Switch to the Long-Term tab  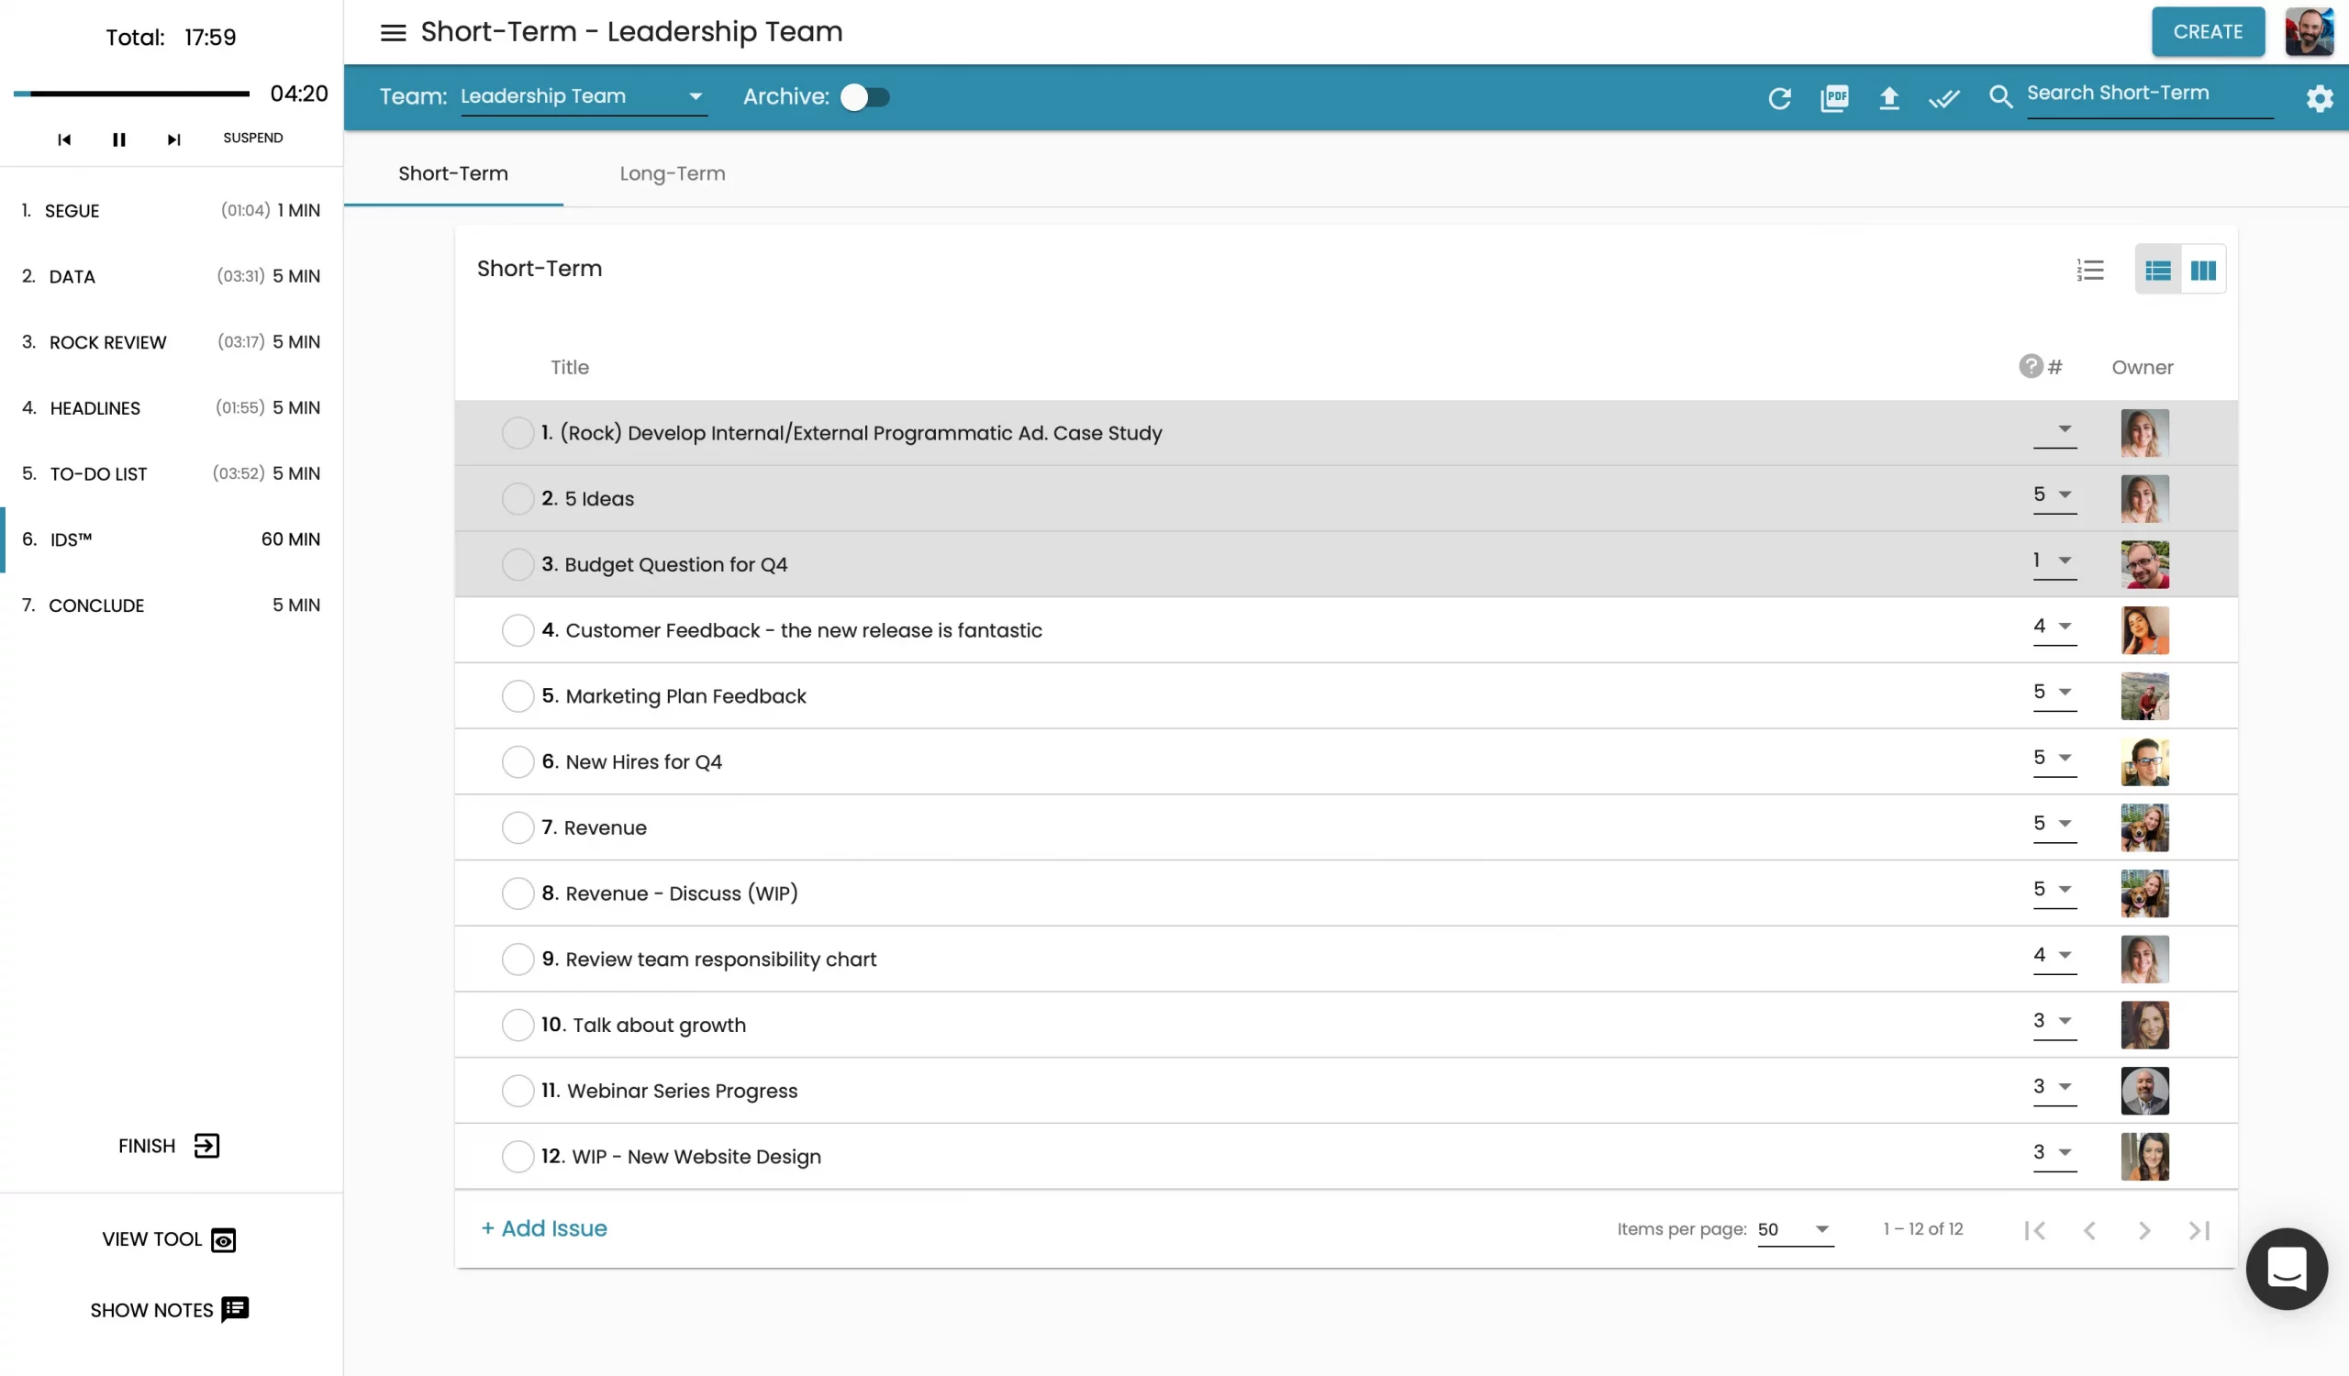(672, 173)
